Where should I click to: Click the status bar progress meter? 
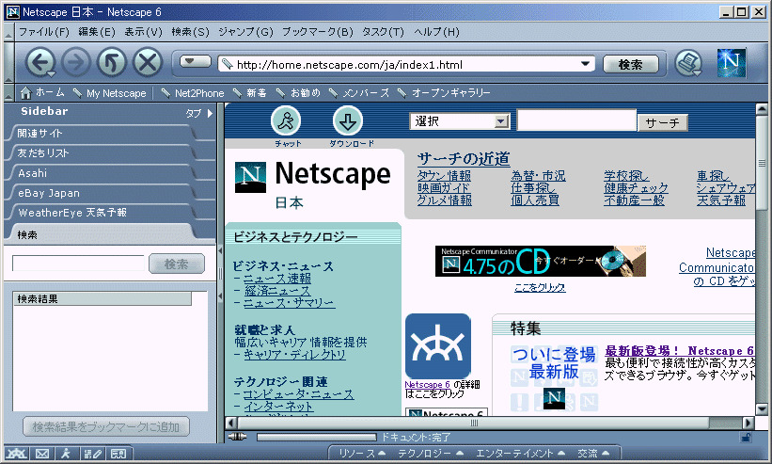(316, 437)
